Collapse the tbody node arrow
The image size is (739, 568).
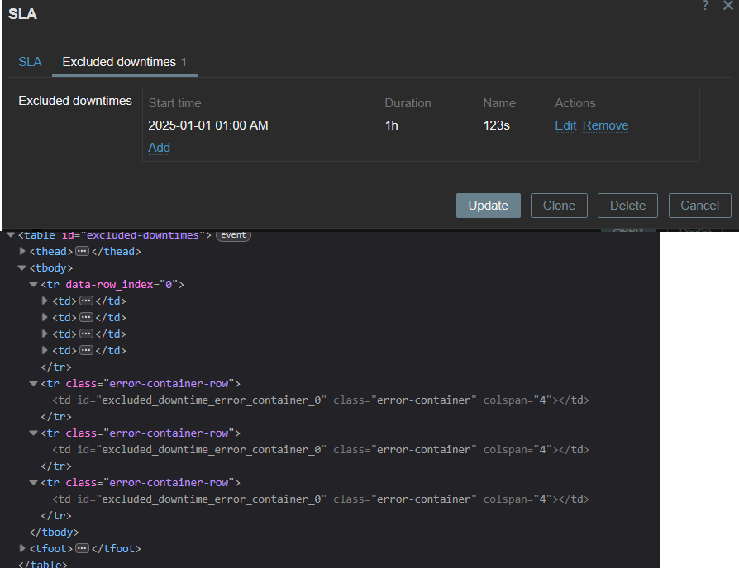(21, 267)
